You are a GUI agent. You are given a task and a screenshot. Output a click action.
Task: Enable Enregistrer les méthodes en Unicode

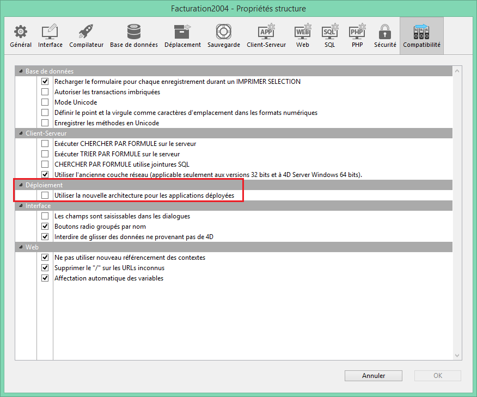45,123
